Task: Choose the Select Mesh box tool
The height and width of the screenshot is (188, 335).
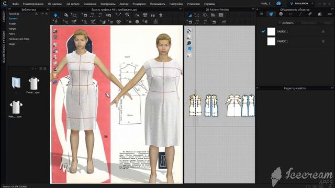Action: pos(74,15)
